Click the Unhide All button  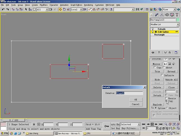tap(171, 80)
